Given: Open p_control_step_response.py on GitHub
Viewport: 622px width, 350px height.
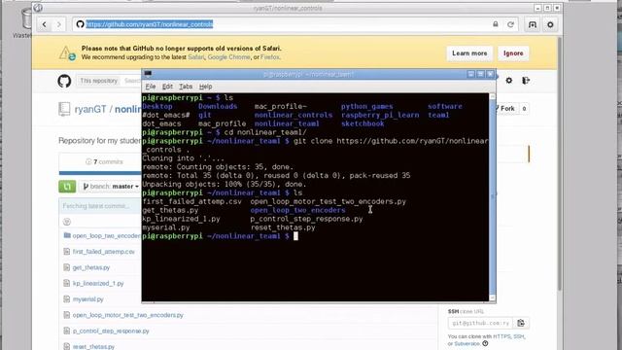Looking at the screenshot, I should coord(111,331).
